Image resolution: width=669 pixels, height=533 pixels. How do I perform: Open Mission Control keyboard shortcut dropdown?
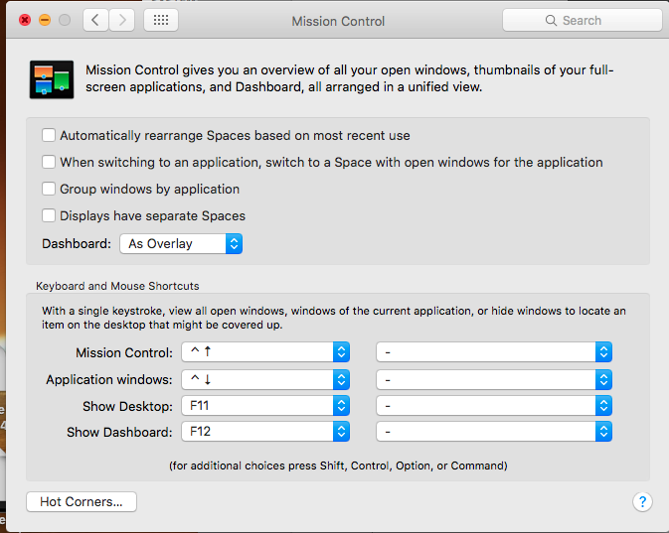click(263, 352)
